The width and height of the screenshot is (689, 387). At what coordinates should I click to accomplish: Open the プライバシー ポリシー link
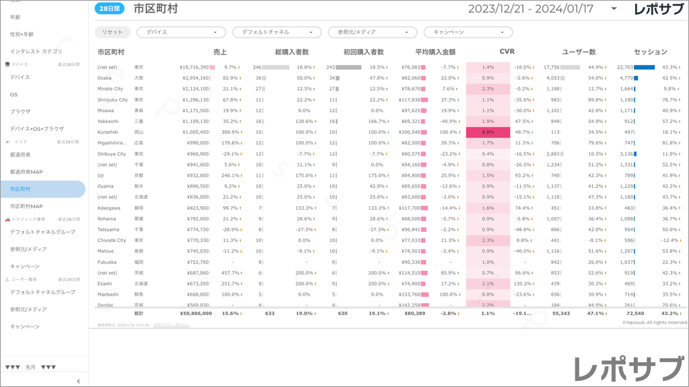tap(171, 325)
